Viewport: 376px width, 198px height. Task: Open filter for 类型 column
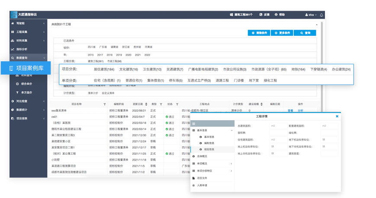coord(161,104)
